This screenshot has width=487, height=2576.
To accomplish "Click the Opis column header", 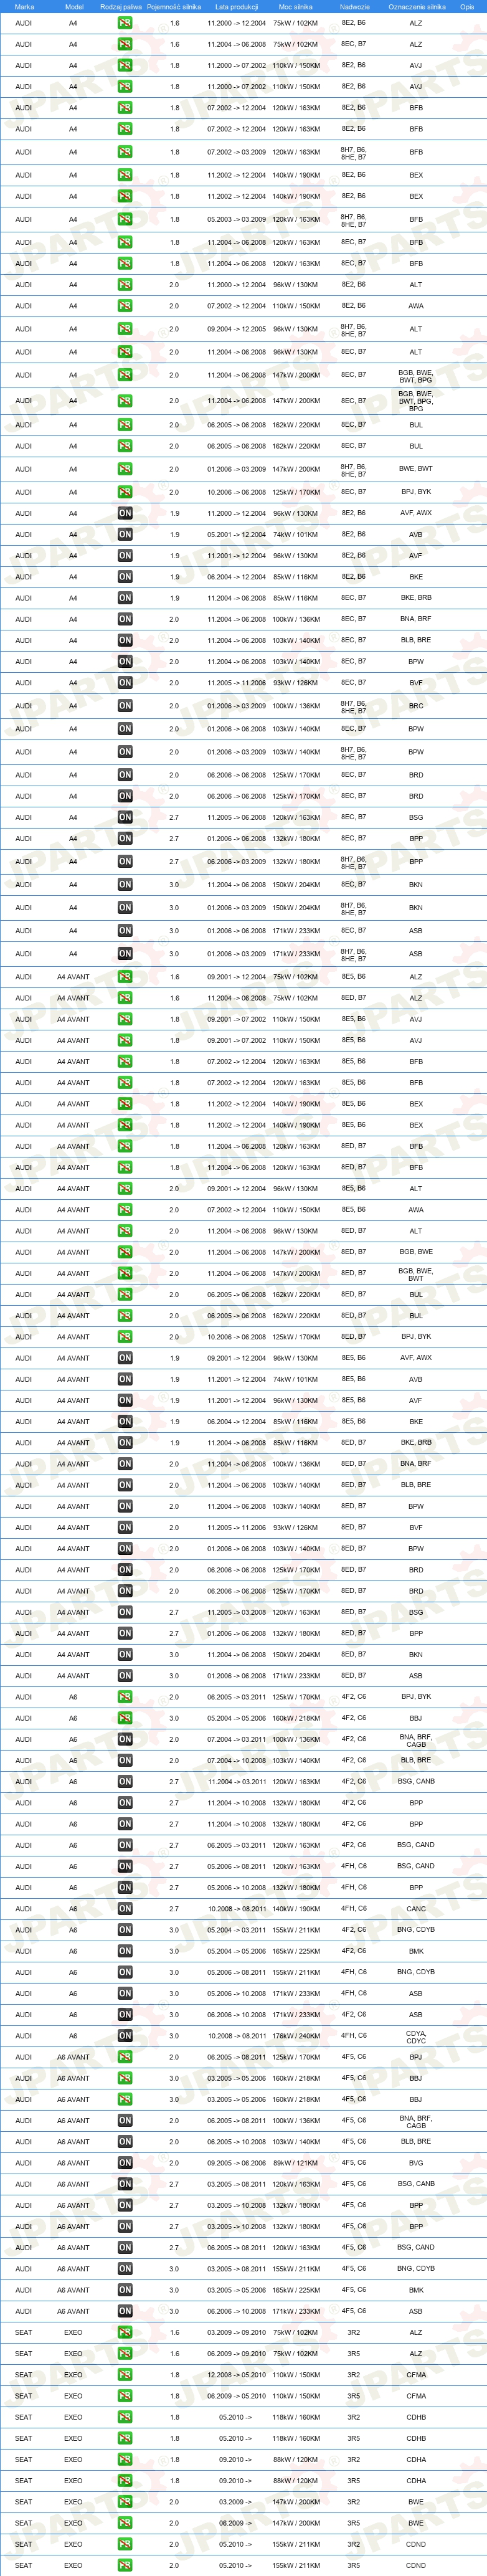I will 467,6.
